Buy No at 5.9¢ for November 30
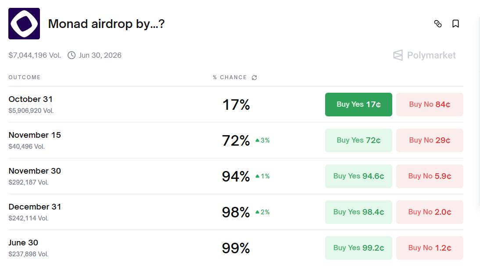The width and height of the screenshot is (480, 269). (430, 176)
